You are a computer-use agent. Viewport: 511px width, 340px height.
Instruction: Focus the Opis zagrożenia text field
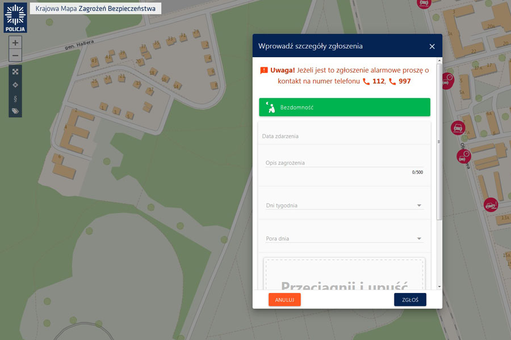click(x=344, y=163)
